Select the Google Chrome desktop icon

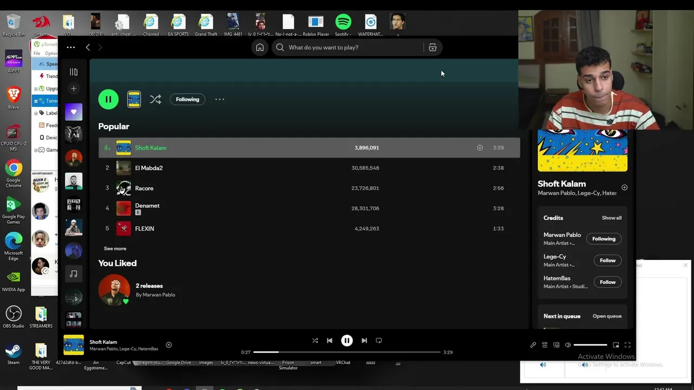pos(14,174)
